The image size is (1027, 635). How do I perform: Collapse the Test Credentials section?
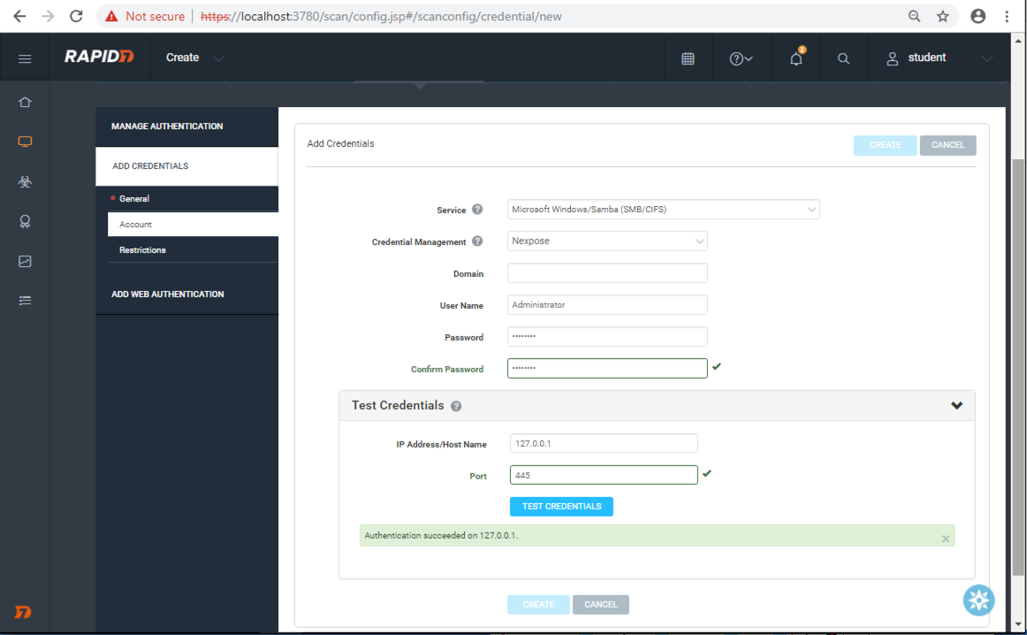956,406
